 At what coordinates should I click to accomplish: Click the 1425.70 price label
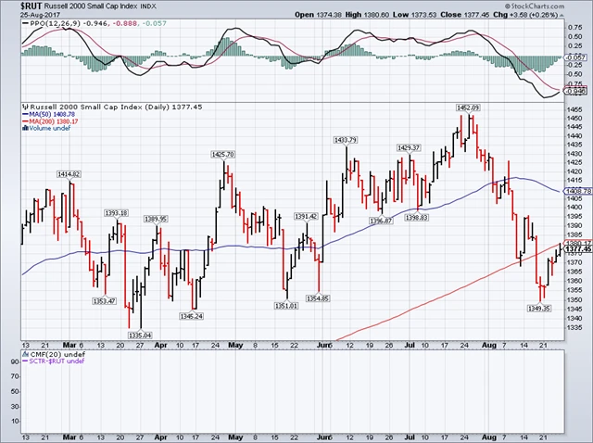pos(222,155)
